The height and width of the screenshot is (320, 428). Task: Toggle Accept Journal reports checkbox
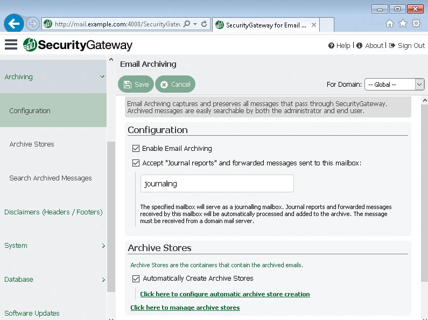coord(136,163)
